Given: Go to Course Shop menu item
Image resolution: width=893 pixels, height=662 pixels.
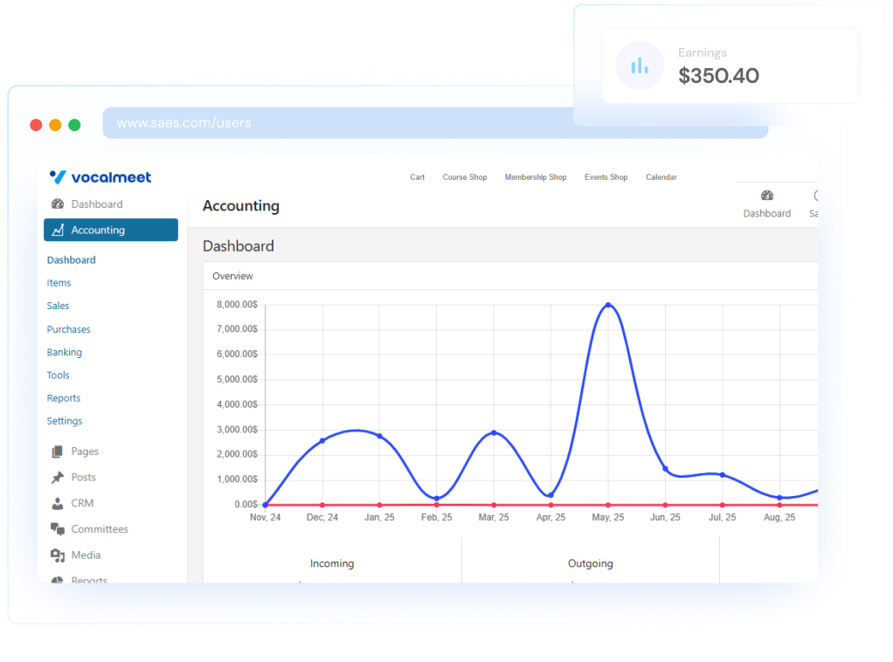Looking at the screenshot, I should tap(465, 177).
